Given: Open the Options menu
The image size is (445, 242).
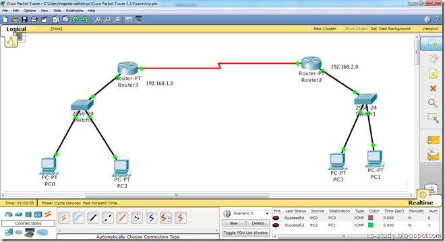Looking at the screenshot, I should (30, 11).
